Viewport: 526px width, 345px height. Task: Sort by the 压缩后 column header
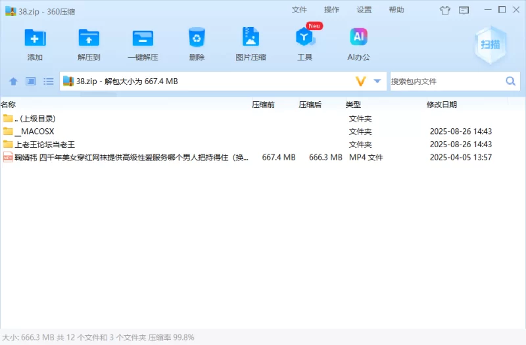310,104
